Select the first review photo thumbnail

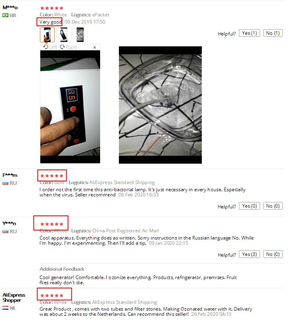47,35
